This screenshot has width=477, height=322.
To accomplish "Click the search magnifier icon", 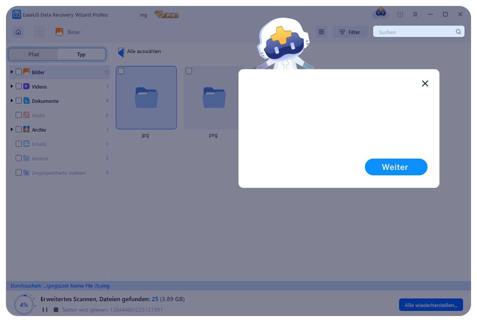I will click(458, 32).
